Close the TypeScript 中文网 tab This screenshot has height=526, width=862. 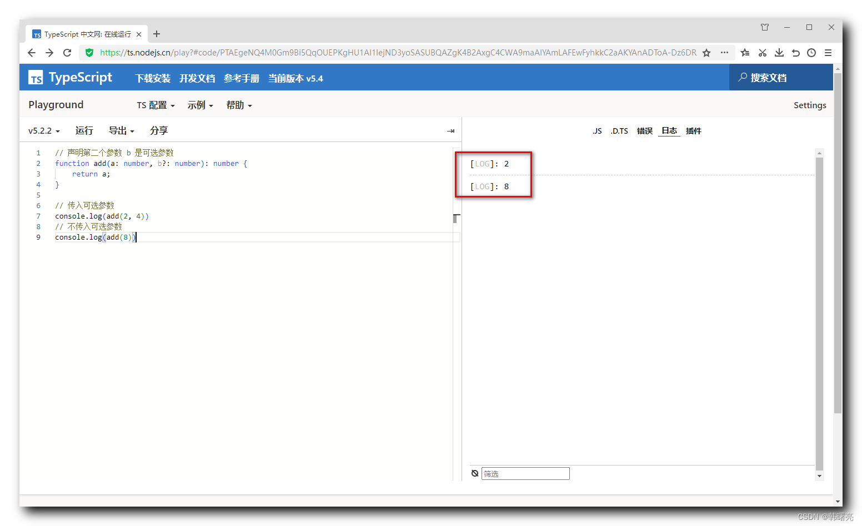(x=139, y=34)
